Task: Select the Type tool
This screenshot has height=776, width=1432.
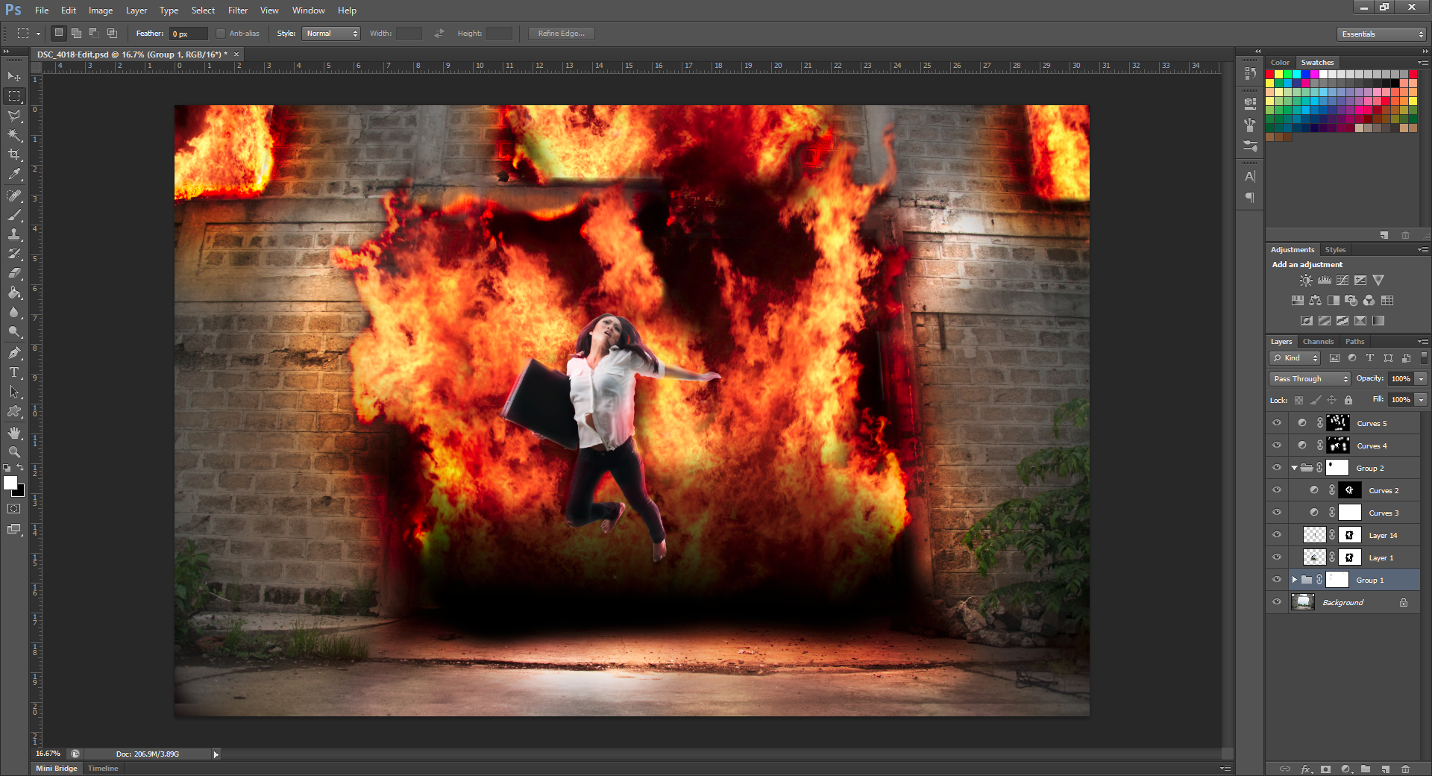Action: pos(14,372)
